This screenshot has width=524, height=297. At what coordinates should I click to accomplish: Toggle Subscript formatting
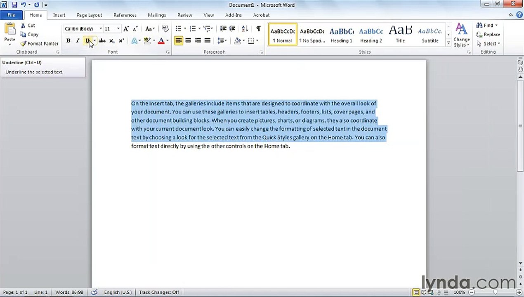point(111,41)
